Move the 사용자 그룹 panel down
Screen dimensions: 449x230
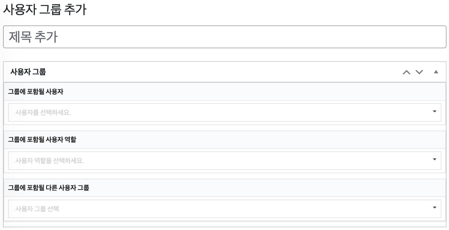[x=419, y=72]
